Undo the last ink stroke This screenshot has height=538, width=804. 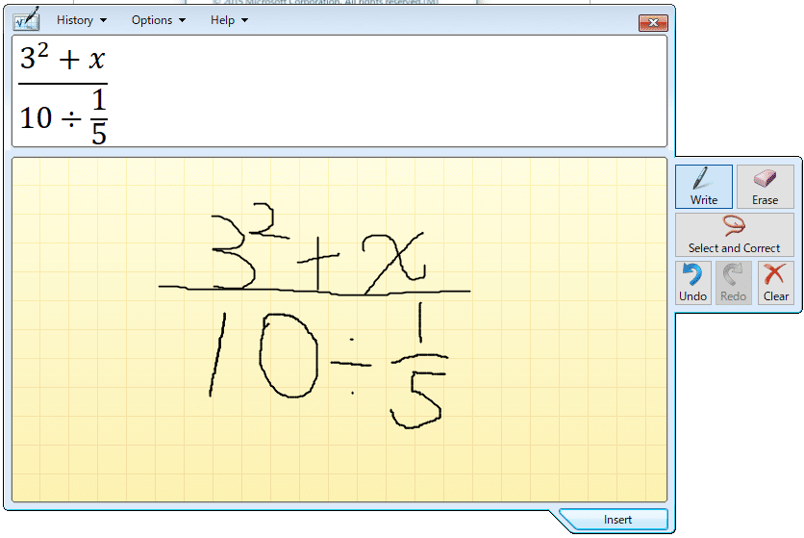point(692,283)
